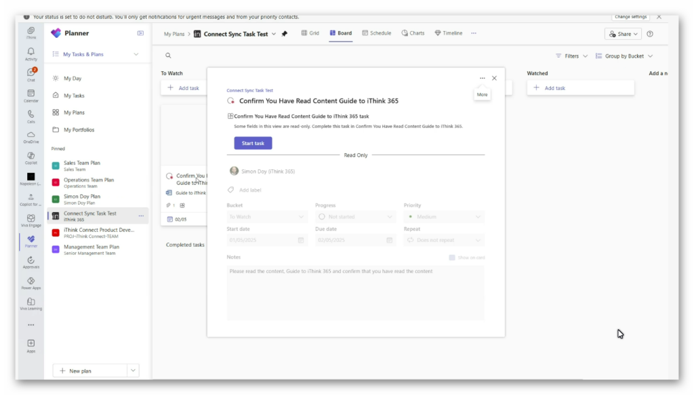Open the plan name dropdown chevron
694x395 pixels.
click(x=274, y=34)
